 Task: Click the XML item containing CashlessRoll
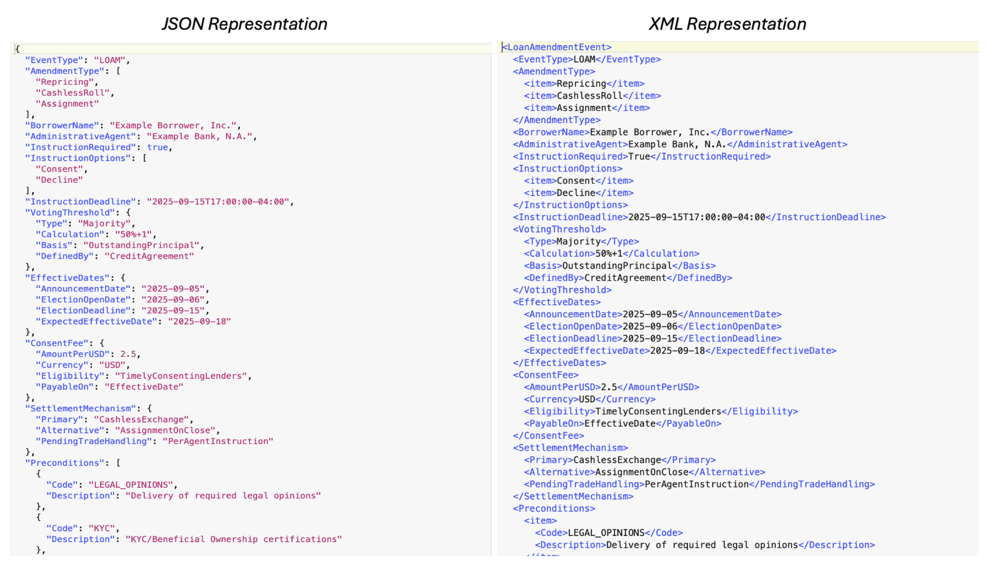click(x=592, y=96)
